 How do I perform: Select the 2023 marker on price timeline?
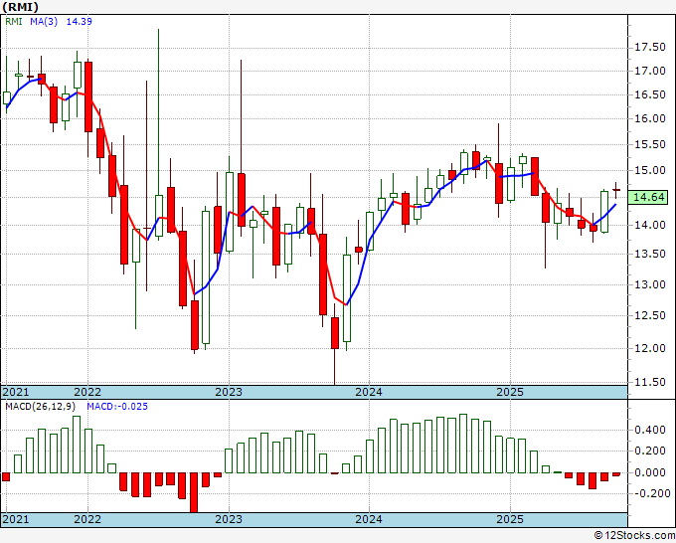(x=229, y=392)
